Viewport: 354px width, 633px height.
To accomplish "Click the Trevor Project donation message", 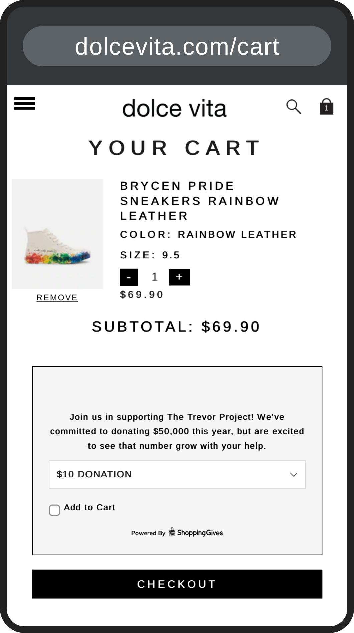I will pos(177,431).
